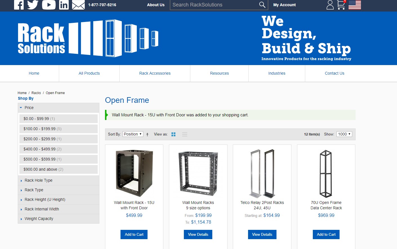Open the Facebook page icon
This screenshot has height=249, width=397.
[x=19, y=5]
